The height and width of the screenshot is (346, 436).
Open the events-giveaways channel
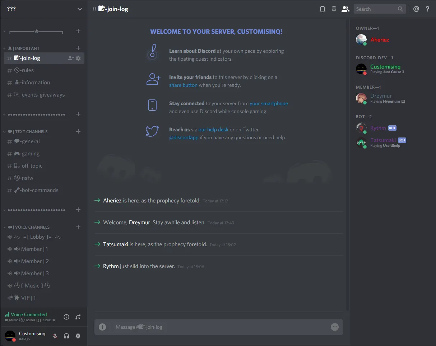pos(44,95)
